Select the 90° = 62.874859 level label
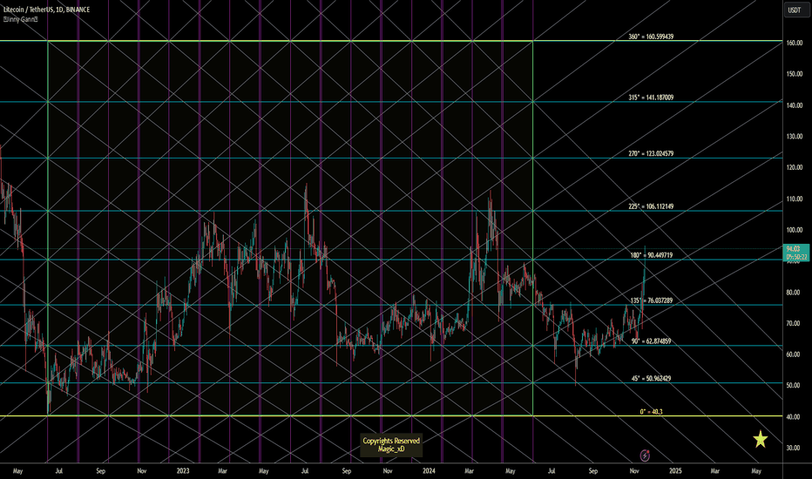This screenshot has width=812, height=479. 651,341
